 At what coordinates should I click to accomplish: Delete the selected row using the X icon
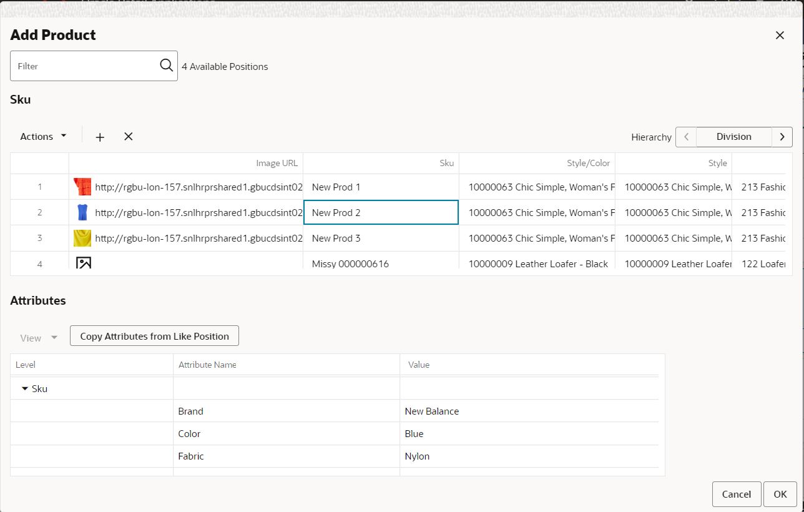click(128, 136)
